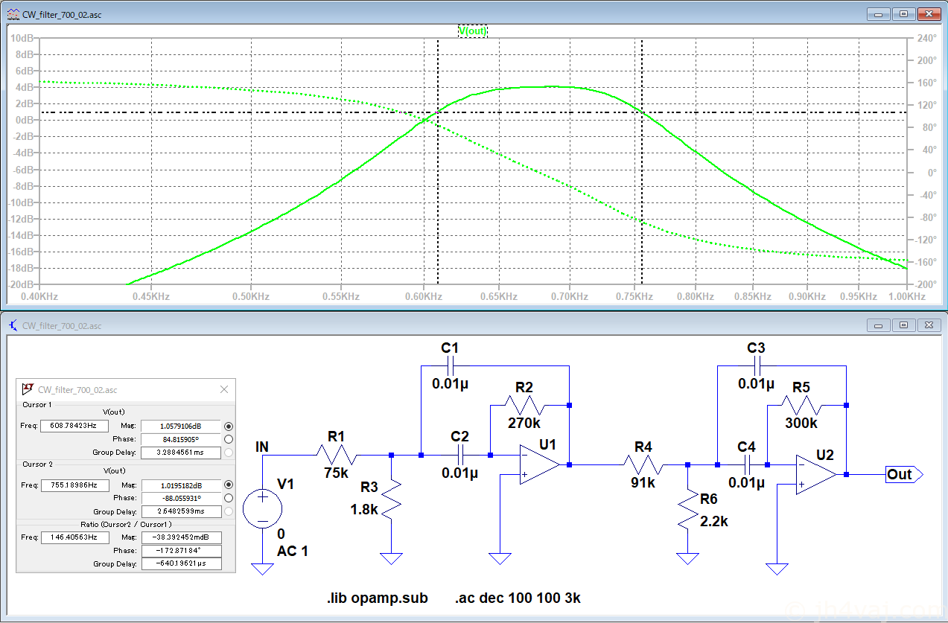This screenshot has width=948, height=623.
Task: Select capacitor C4 symbol
Action: [747, 464]
